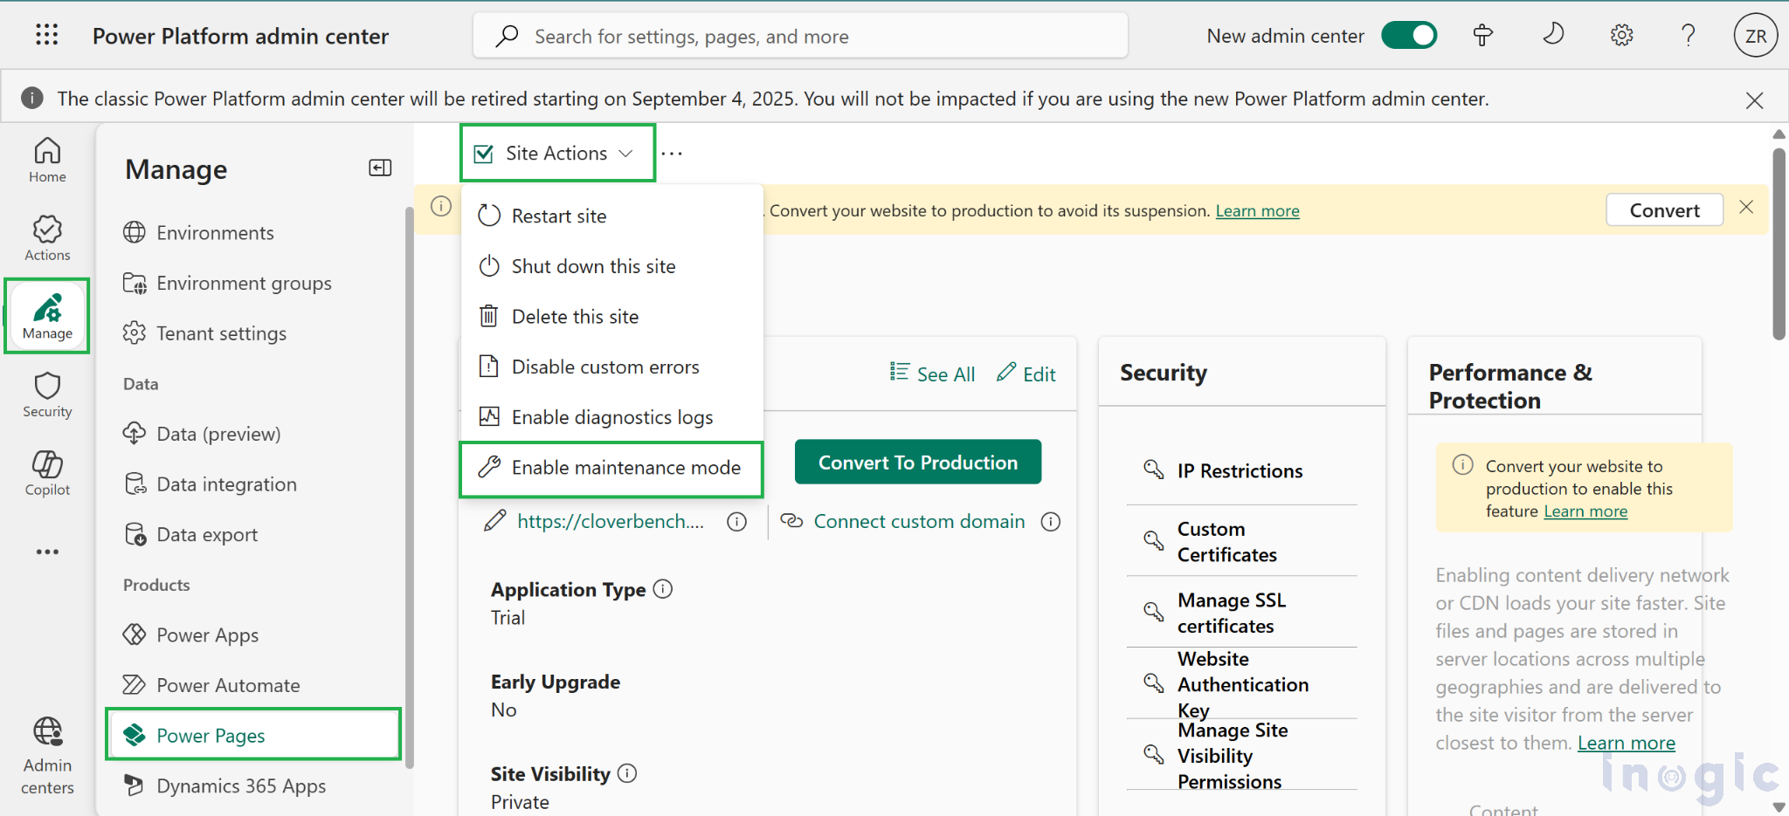The width and height of the screenshot is (1789, 816).
Task: Click See All in site details
Action: point(932,374)
